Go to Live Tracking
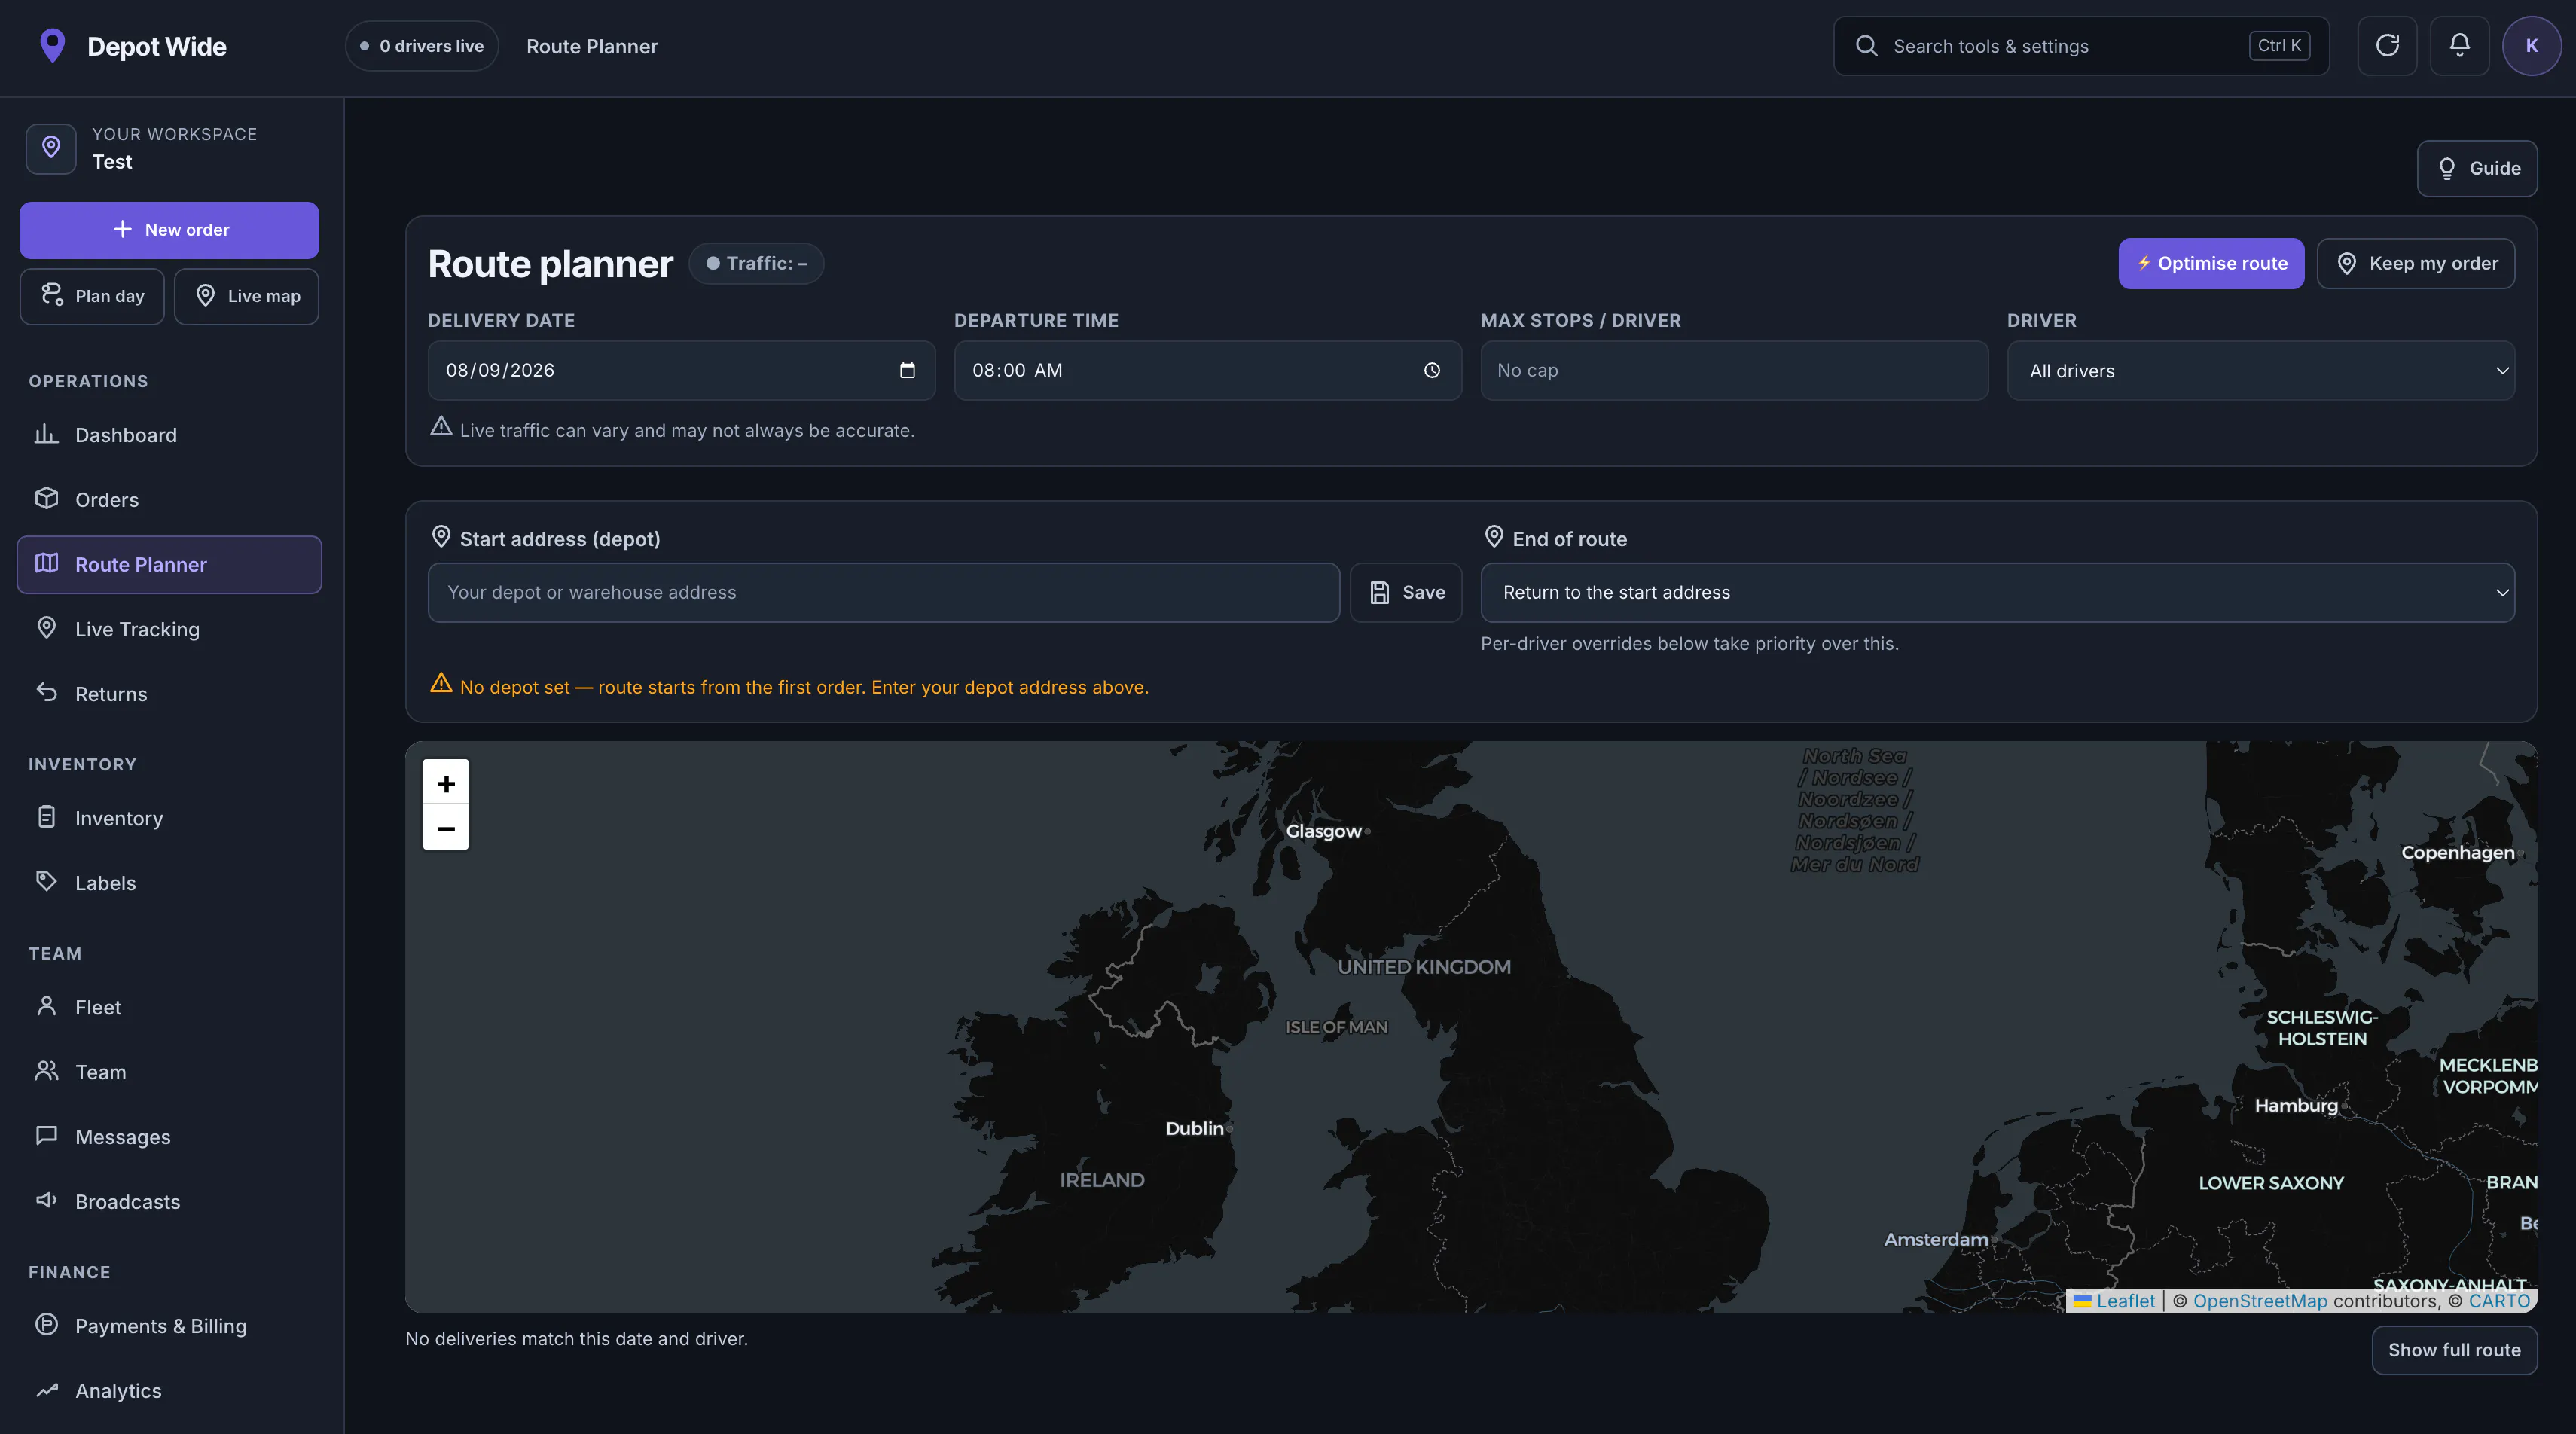Screen dimensions: 2576x1434 point(169,630)
